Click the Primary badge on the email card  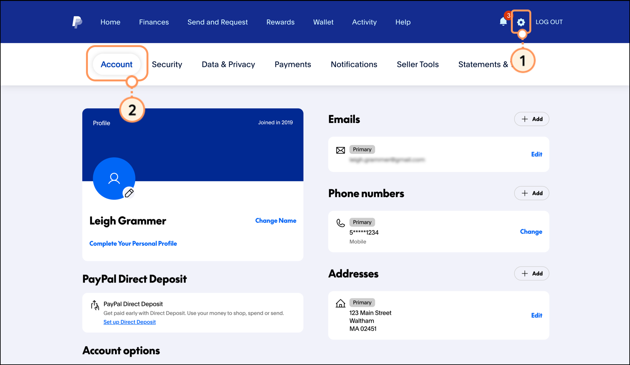click(x=362, y=149)
